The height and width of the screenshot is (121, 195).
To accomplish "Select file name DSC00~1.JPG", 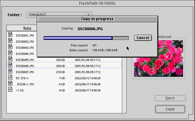I will coord(25,84).
